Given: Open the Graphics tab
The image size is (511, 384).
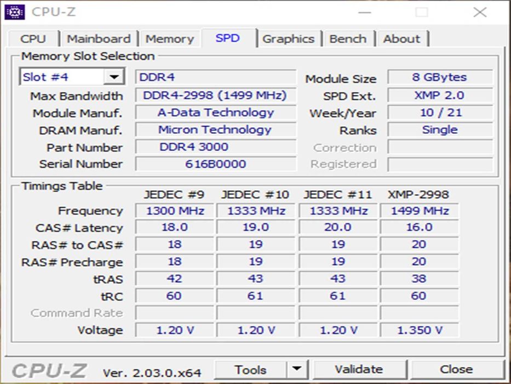Looking at the screenshot, I should (289, 39).
